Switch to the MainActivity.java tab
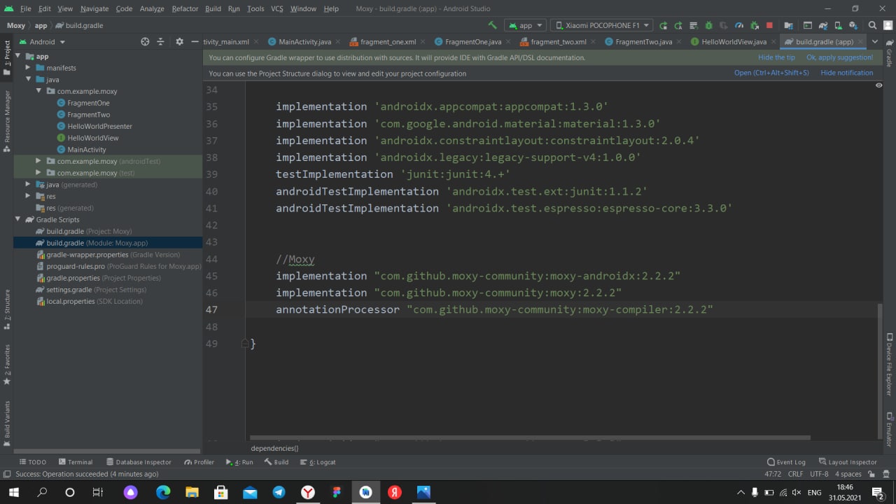Image resolution: width=896 pixels, height=504 pixels. 300,42
